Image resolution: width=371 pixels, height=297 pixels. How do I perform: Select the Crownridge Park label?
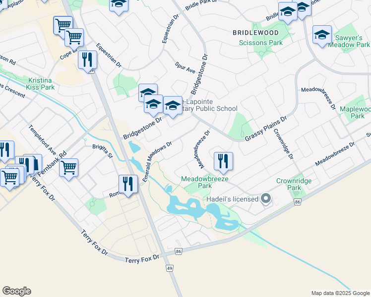(x=294, y=184)
